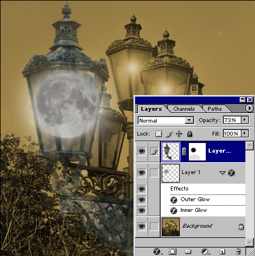Screen dimensions: 255x256
Task: Enable Lock position move icon
Action: pyautogui.click(x=179, y=134)
